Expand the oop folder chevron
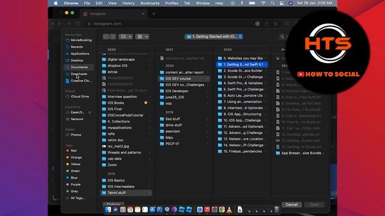The width and height of the screenshot is (385, 216). [x=208, y=104]
